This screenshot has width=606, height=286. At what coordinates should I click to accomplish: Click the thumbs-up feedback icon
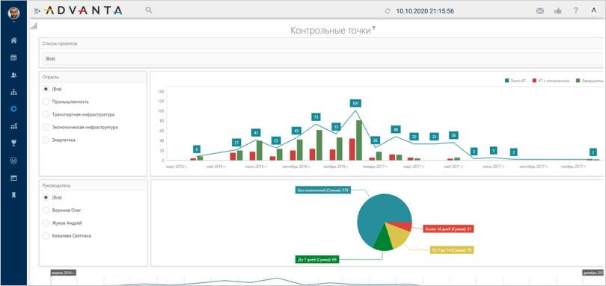pyautogui.click(x=557, y=11)
